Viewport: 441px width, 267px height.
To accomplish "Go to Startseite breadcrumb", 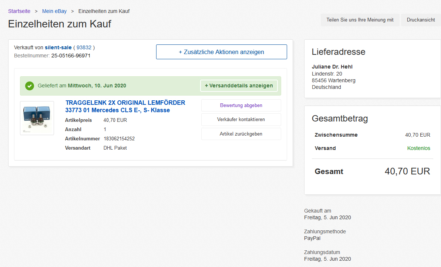I will 19,11.
